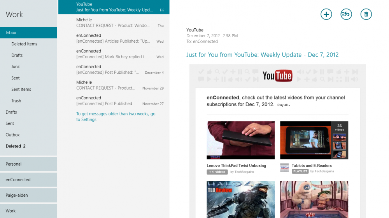Click the email subject Weekly Update heading
This screenshot has width=389, height=218.
(263, 55)
